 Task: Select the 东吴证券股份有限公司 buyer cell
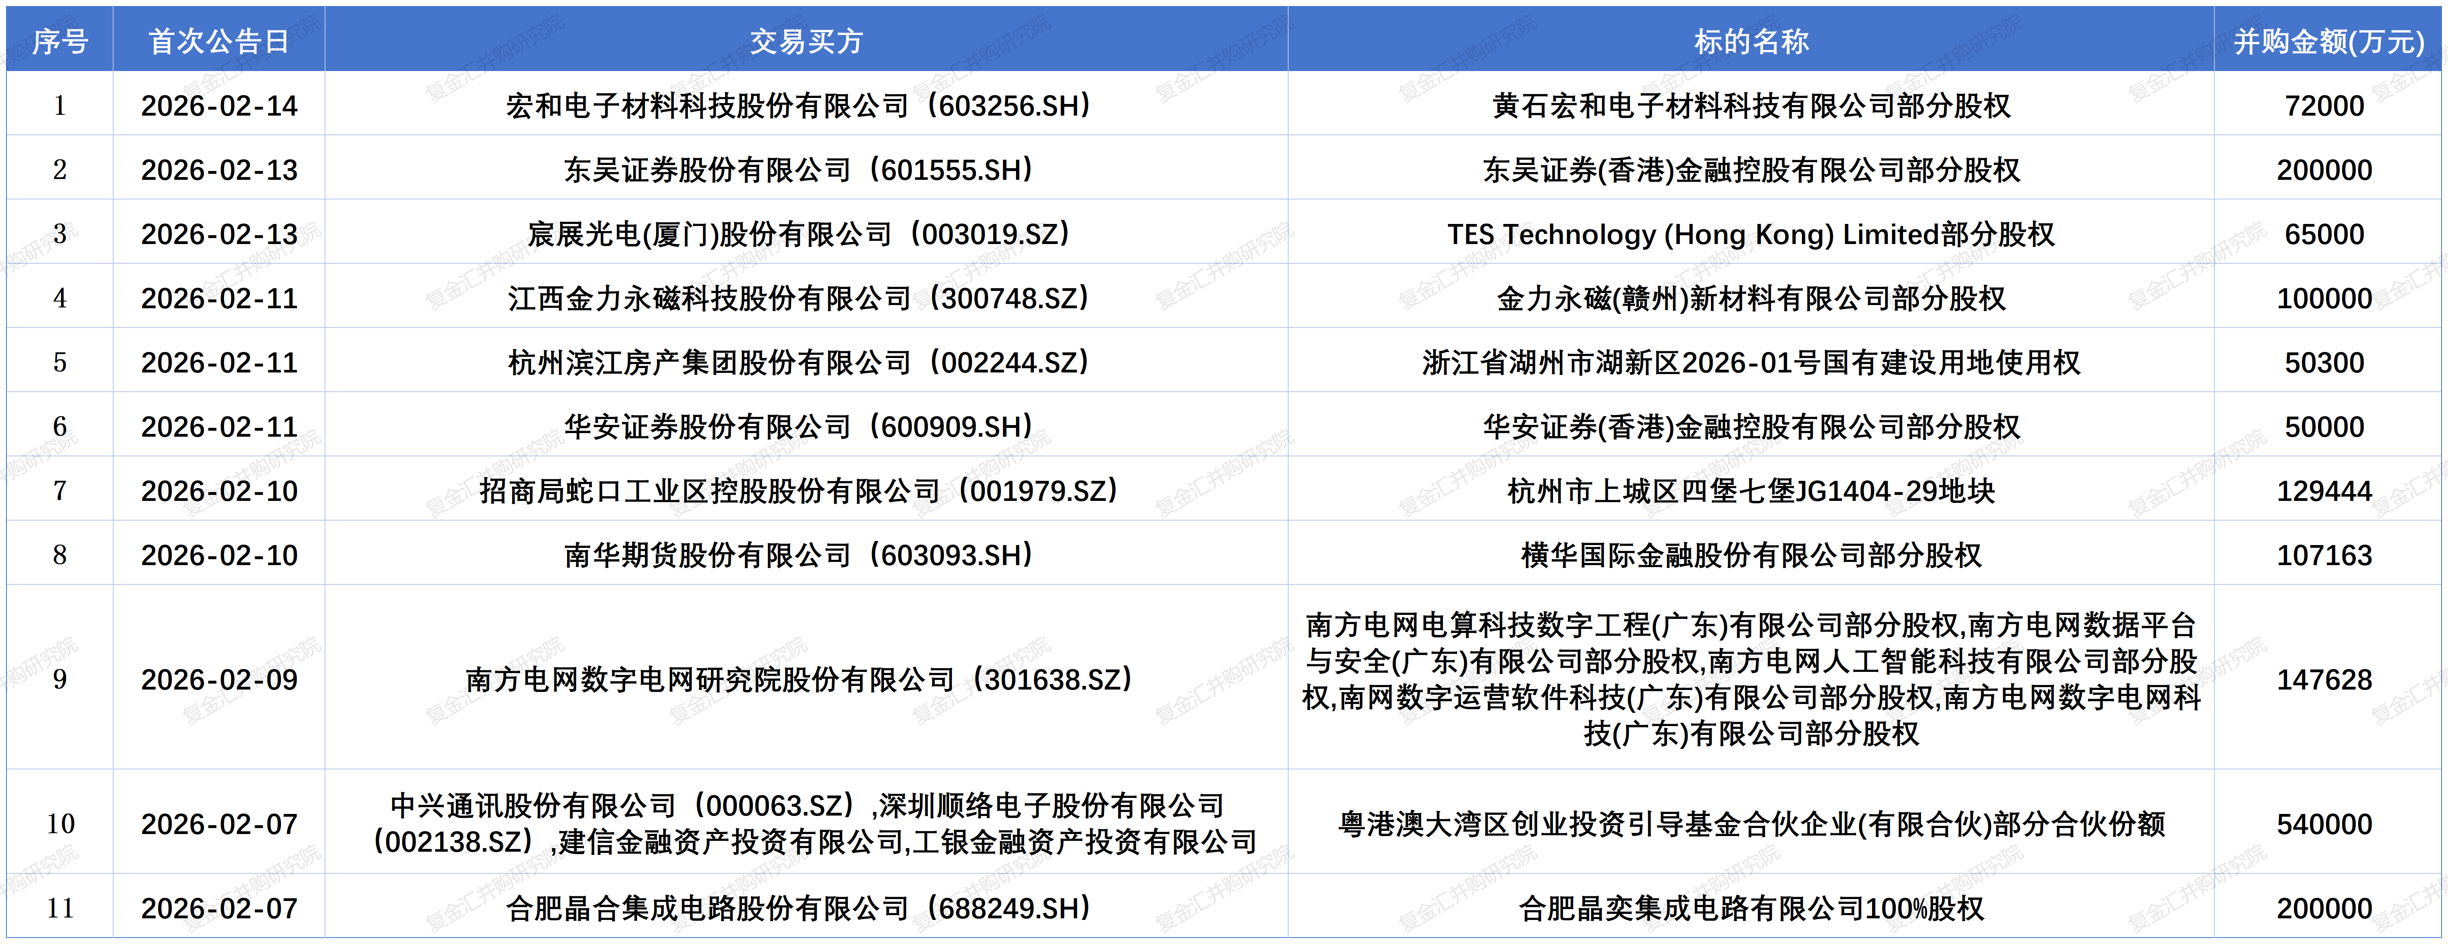[798, 170]
